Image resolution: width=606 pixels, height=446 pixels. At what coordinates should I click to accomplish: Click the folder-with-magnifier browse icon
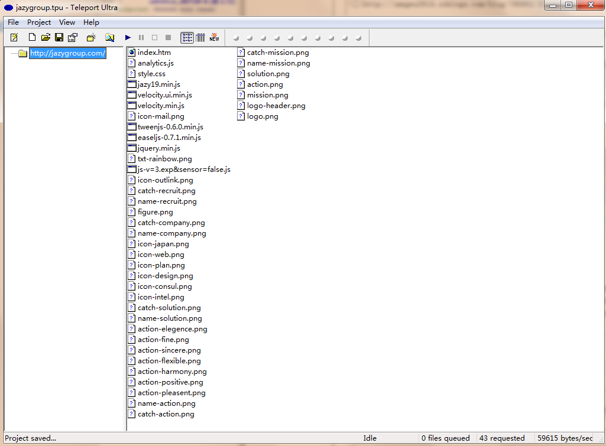click(x=109, y=37)
